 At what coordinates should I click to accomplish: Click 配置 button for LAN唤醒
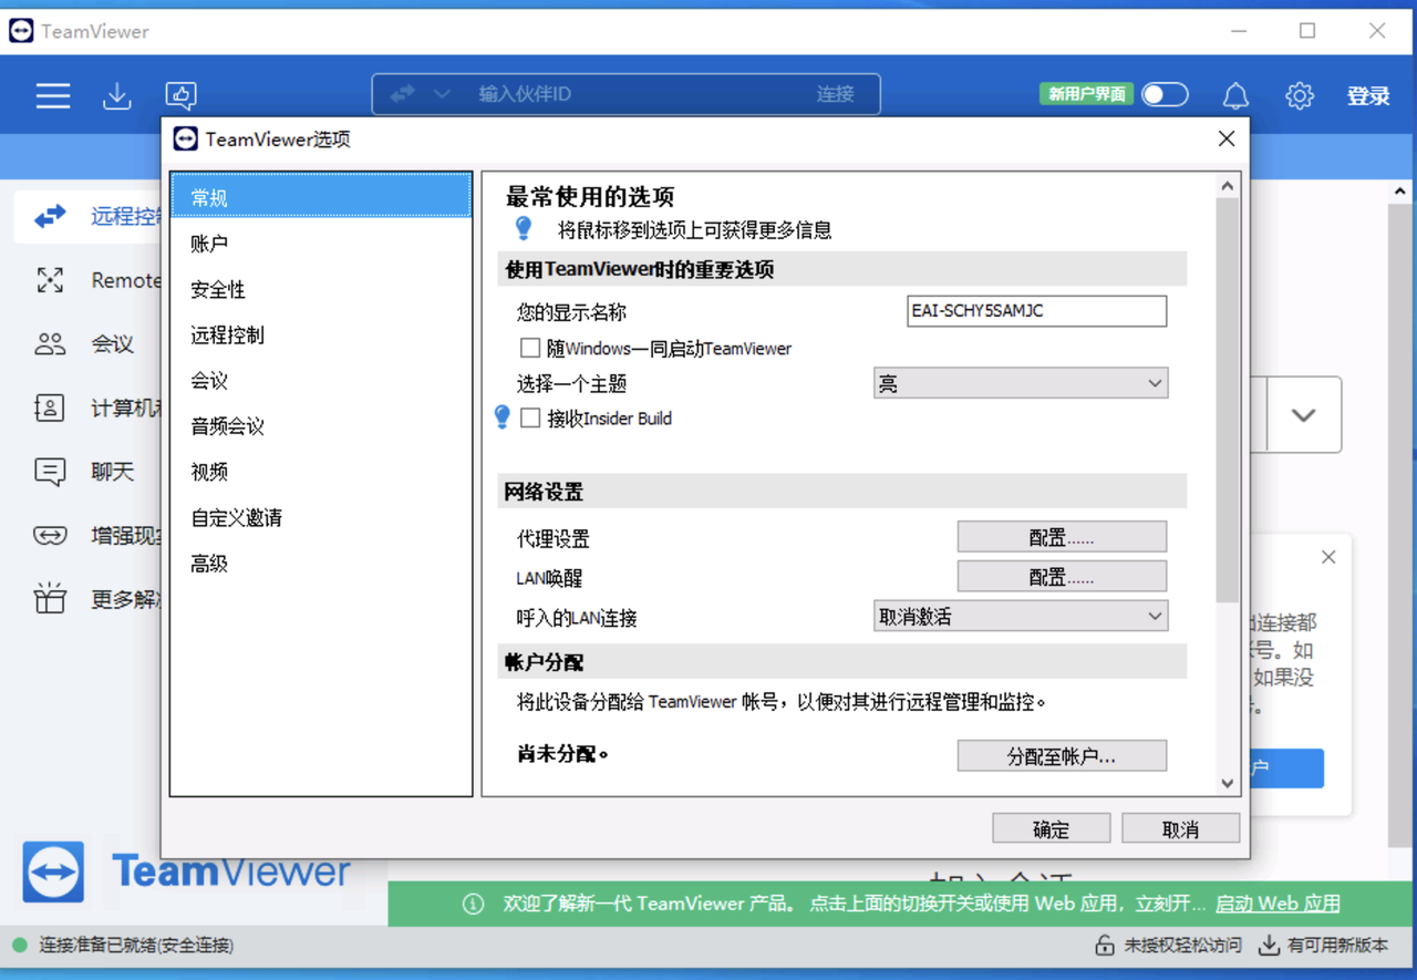point(1062,576)
